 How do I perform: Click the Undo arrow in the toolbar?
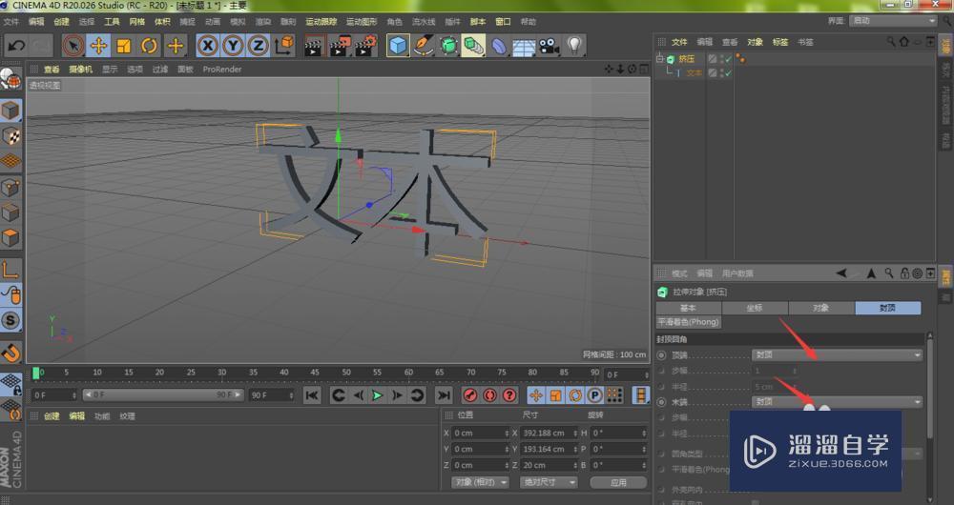pyautogui.click(x=16, y=45)
